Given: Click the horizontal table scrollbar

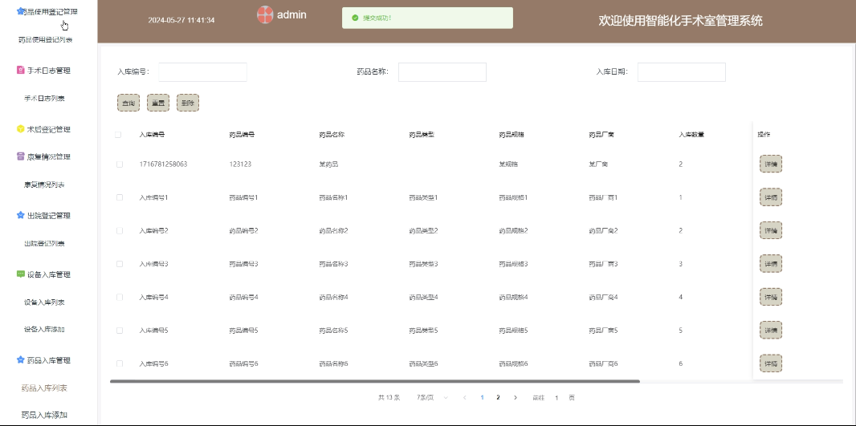Looking at the screenshot, I should pyautogui.click(x=374, y=381).
